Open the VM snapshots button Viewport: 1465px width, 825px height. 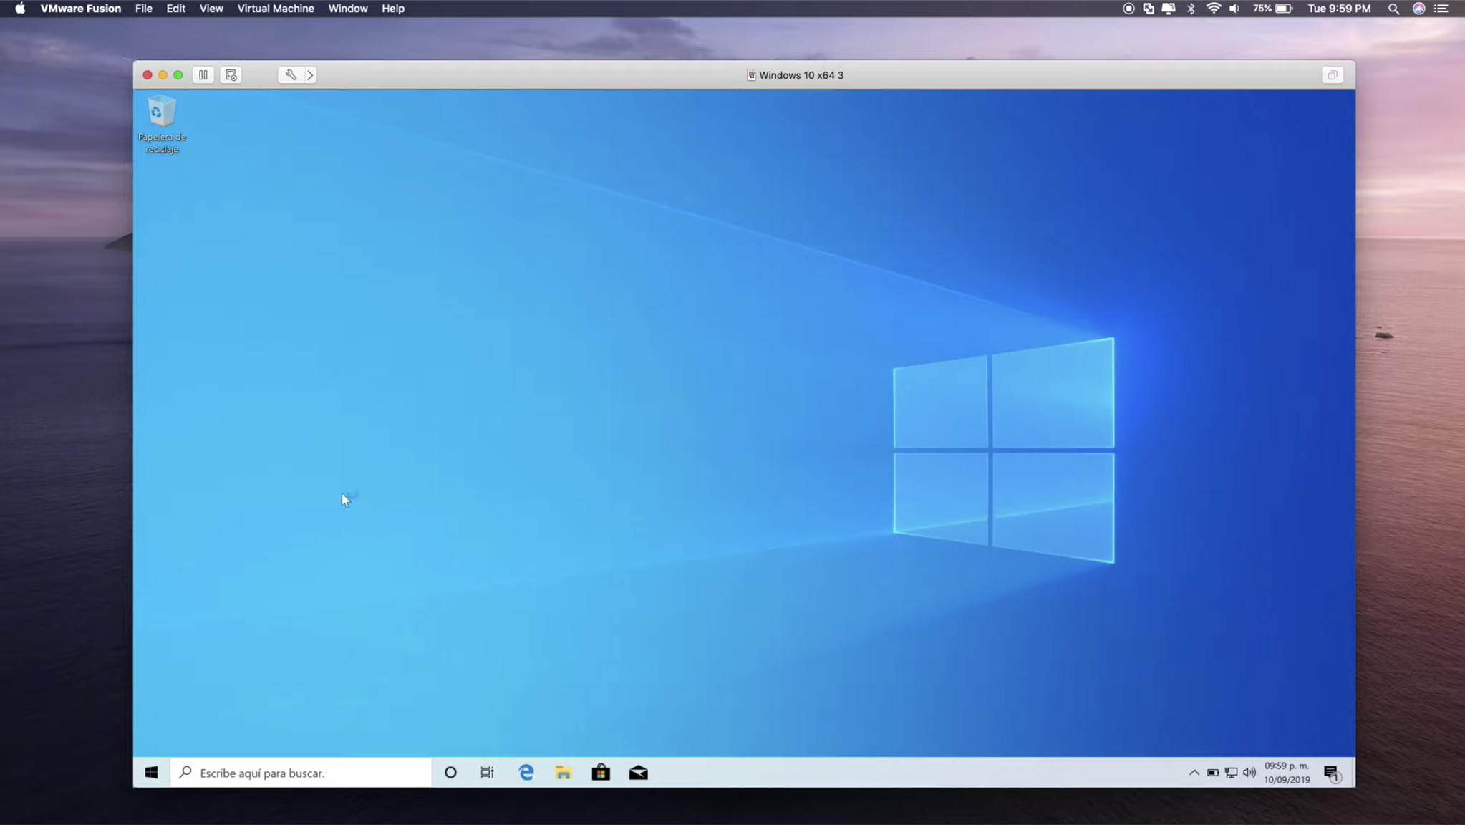tap(231, 75)
